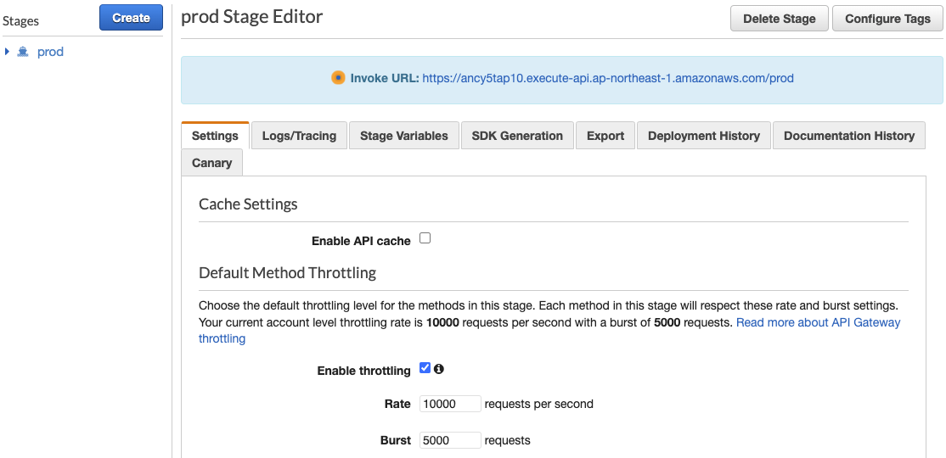
Task: Open the Stage Variables tab
Action: [x=404, y=136]
